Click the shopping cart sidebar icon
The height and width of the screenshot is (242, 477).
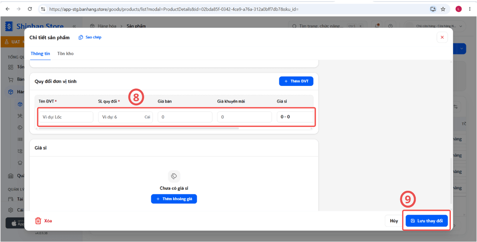point(11,80)
